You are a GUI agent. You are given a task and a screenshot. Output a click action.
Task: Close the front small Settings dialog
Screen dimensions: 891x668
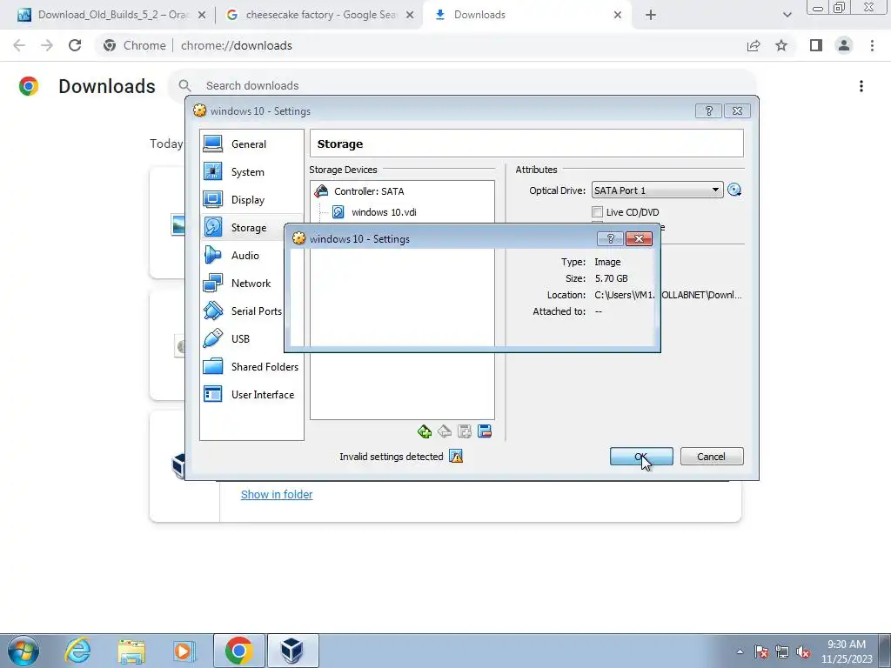coord(639,239)
